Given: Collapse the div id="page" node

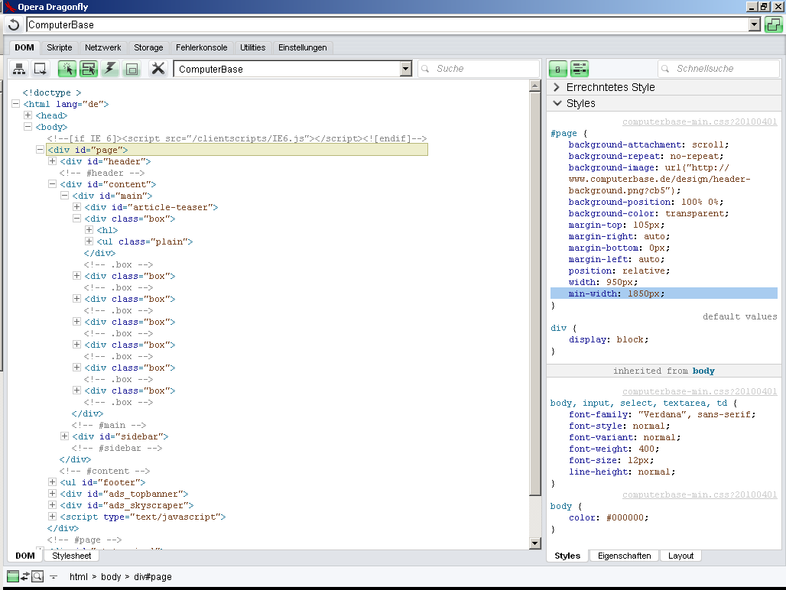Looking at the screenshot, I should [40, 150].
